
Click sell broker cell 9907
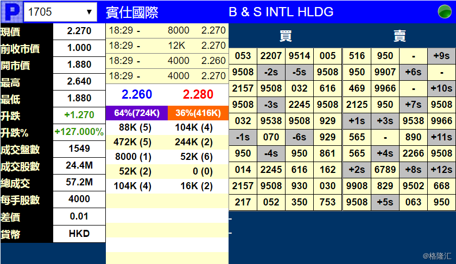click(x=385, y=72)
